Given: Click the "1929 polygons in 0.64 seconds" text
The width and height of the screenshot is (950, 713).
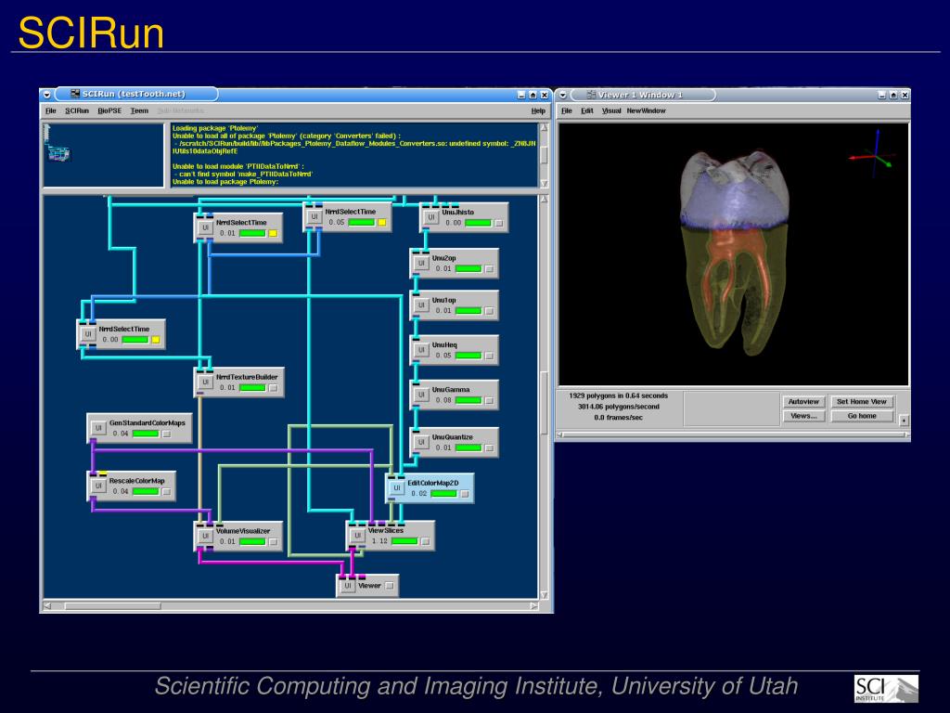Looking at the screenshot, I should [x=618, y=395].
